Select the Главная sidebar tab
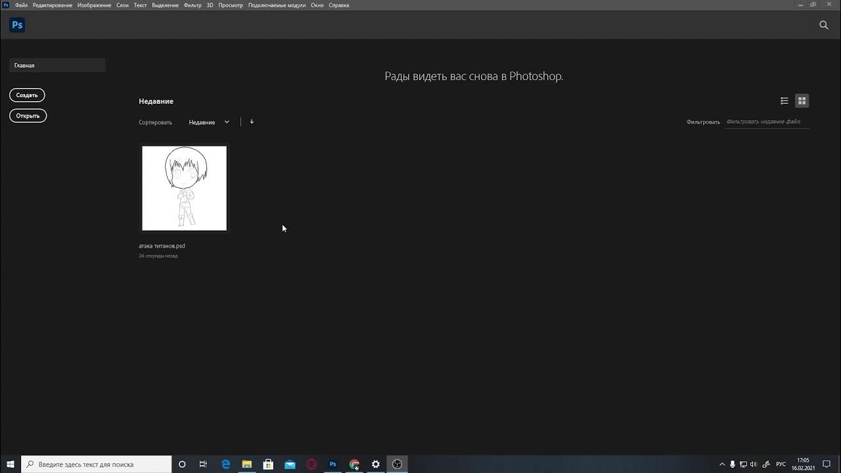This screenshot has height=473, width=841. pyautogui.click(x=57, y=65)
